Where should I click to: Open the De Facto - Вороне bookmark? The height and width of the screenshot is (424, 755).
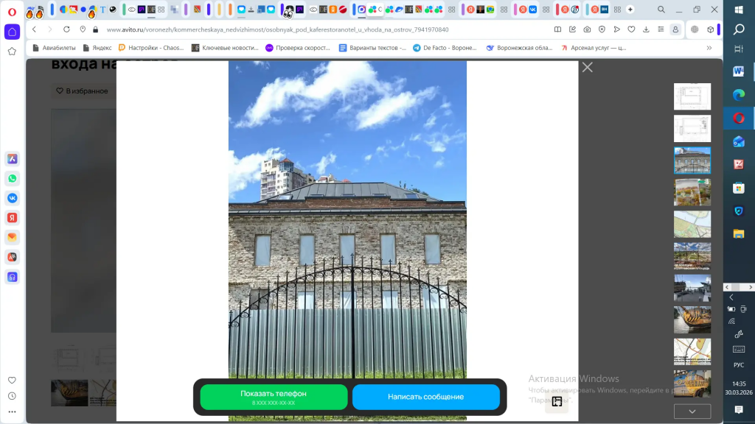[445, 48]
